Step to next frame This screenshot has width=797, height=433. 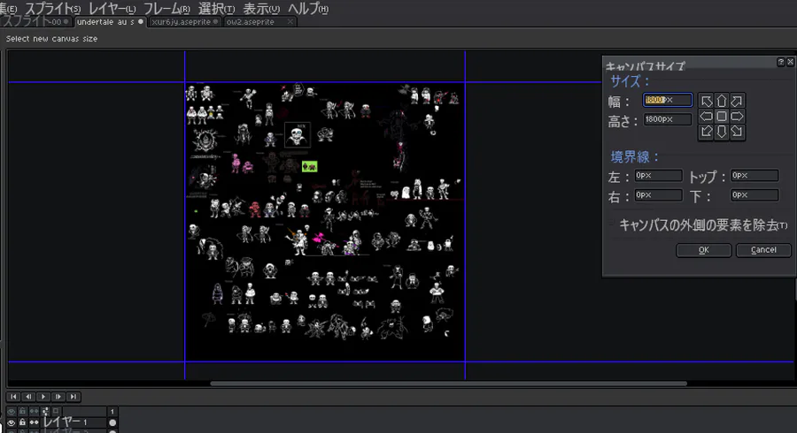58,397
